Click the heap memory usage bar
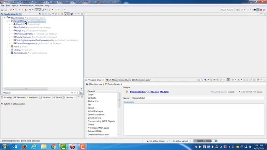This screenshot has height=150, width=267. click(x=203, y=141)
